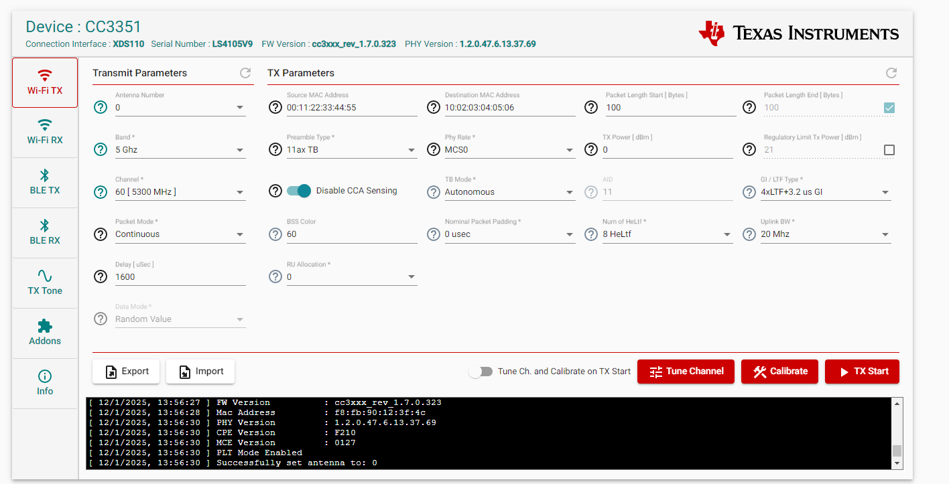
Task: Open the Channel dropdown showing 60 [5300 MHz]
Action: [180, 192]
